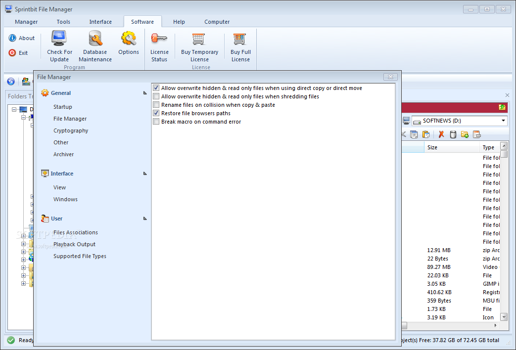Open Other settings page
The width and height of the screenshot is (516, 350).
61,142
